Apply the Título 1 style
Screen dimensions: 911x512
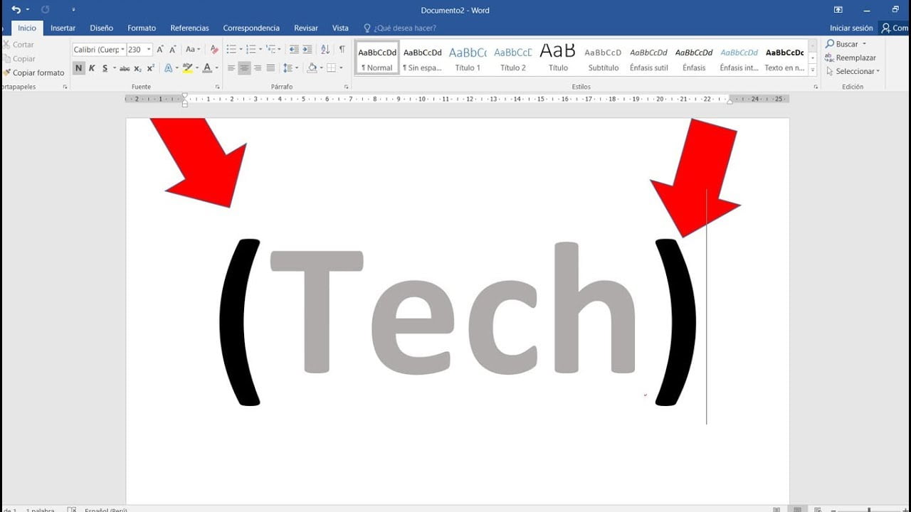coord(468,57)
